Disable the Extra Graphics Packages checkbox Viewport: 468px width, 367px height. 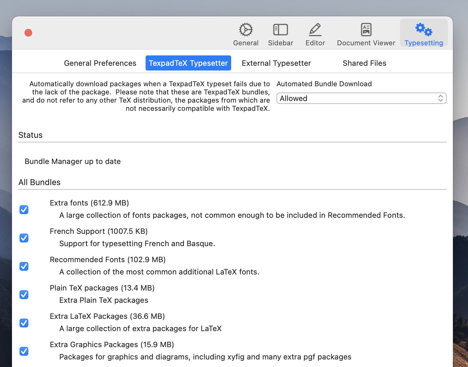24,351
